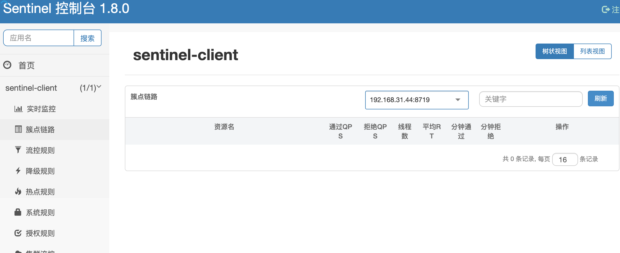Screen dimensions: 620x253
Task: Click the logout arrow icon in header
Action: pyautogui.click(x=605, y=10)
